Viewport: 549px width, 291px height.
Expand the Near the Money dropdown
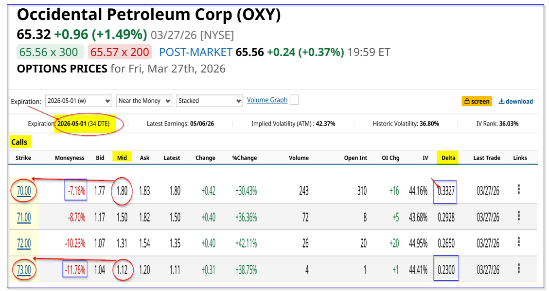point(144,101)
